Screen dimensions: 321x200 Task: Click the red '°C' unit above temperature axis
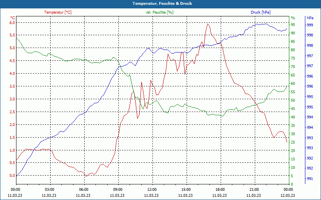click(x=12, y=18)
